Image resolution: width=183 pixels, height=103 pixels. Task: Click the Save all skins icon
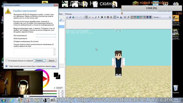[x=70, y=17]
